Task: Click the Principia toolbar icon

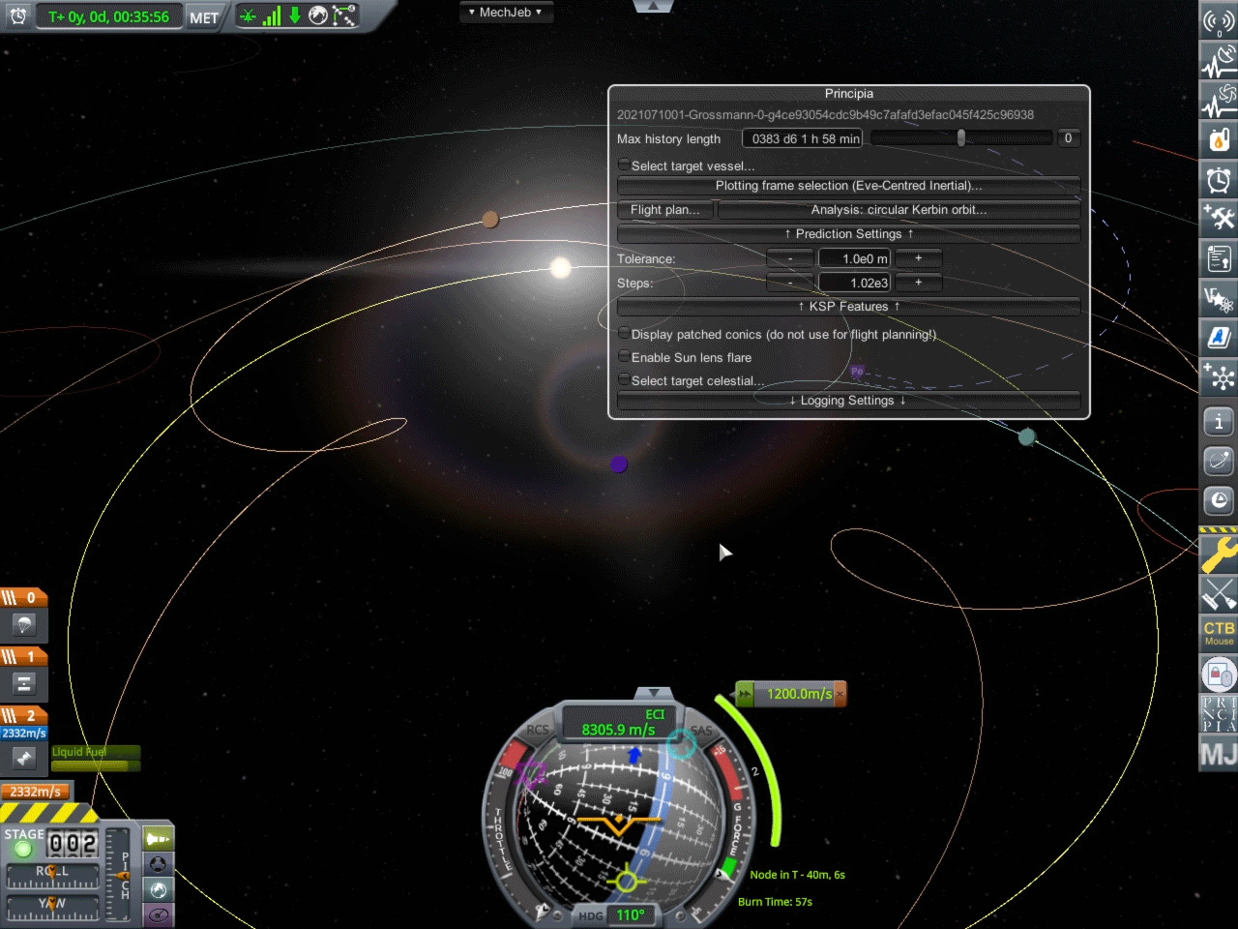Action: pos(1218,714)
